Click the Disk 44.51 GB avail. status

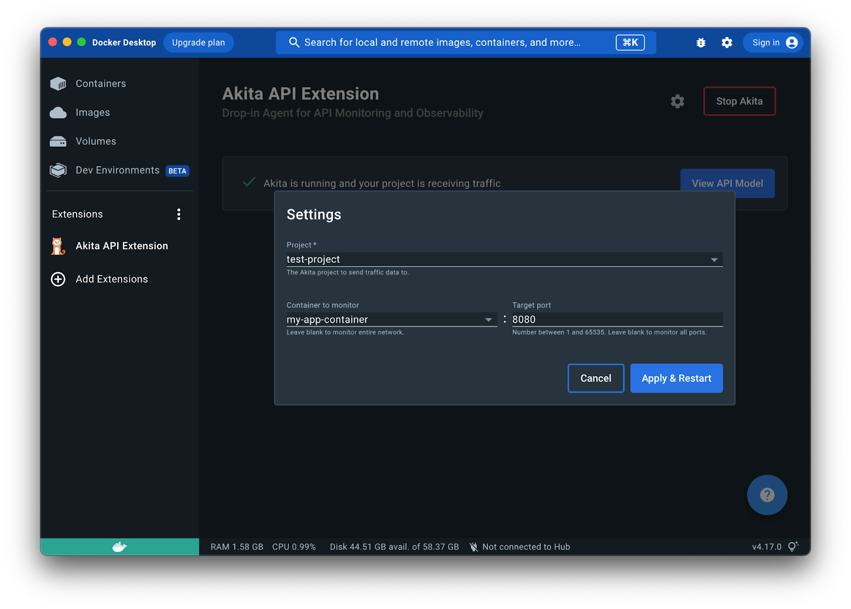point(394,547)
